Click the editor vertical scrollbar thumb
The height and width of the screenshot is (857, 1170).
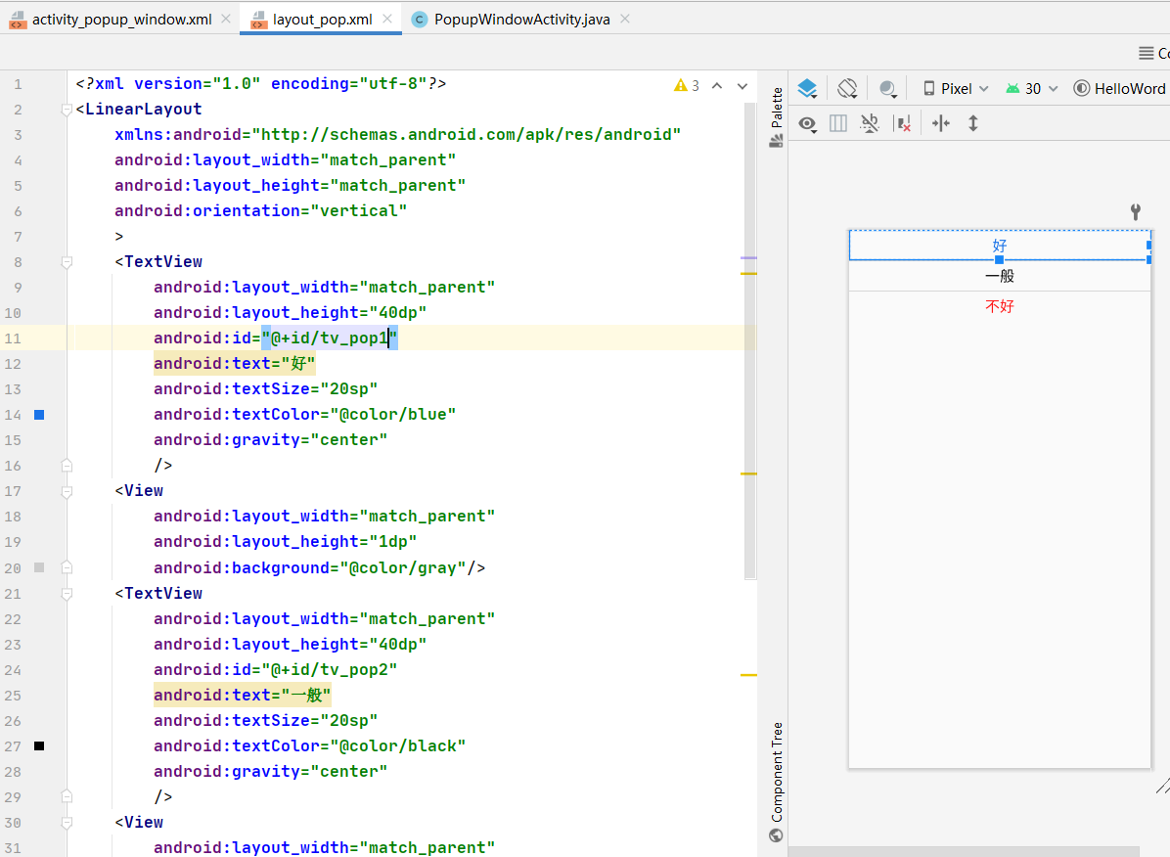750,341
